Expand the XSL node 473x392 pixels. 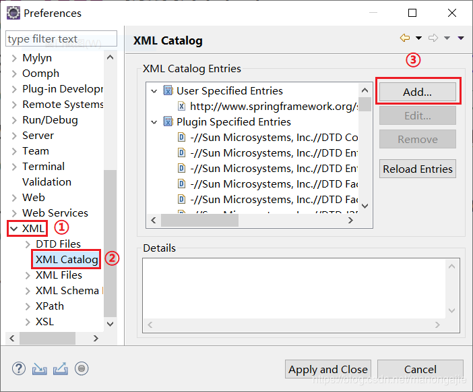point(28,322)
